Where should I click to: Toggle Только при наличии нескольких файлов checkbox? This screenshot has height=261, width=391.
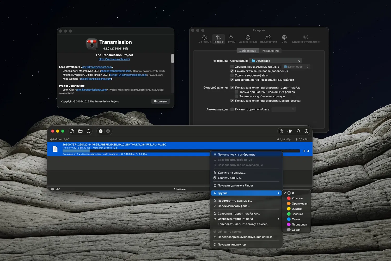[x=236, y=92]
